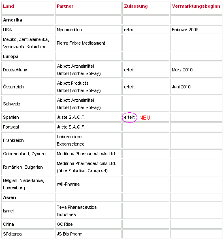Click the 'Pierre Fabre Medicament' cell
The height and width of the screenshot is (240, 224).
pos(88,43)
